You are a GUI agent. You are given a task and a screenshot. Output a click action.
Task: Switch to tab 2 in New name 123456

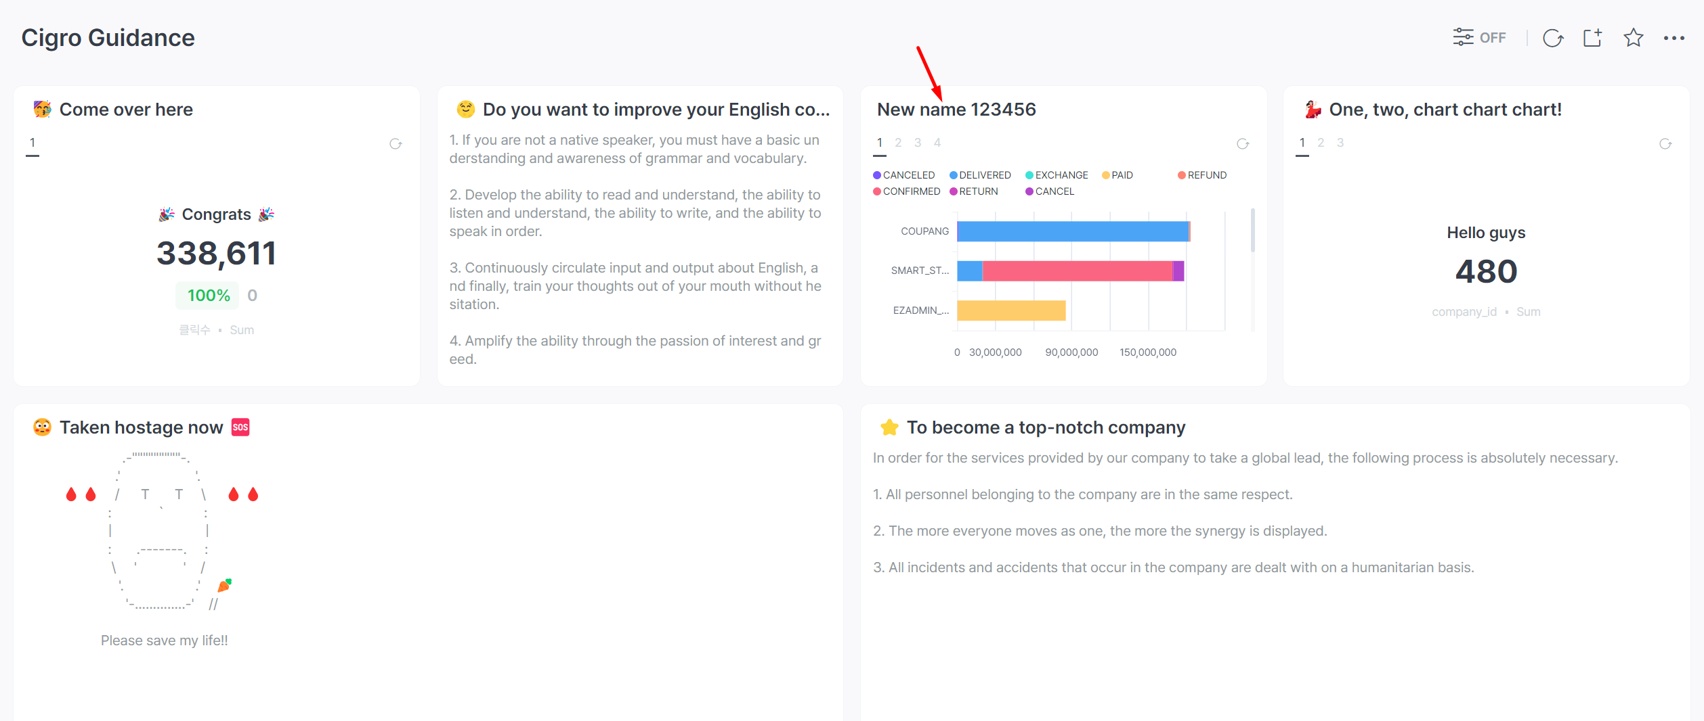click(x=898, y=143)
